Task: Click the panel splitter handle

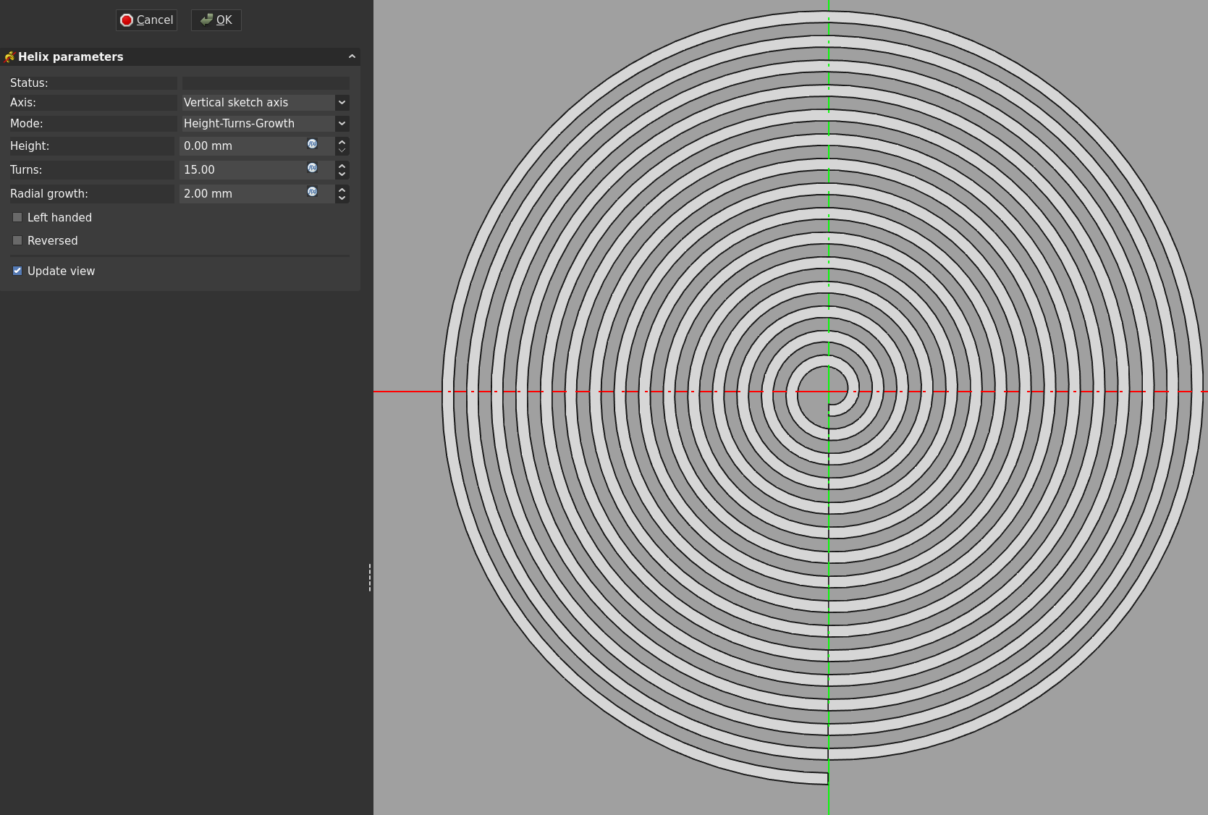Action: [370, 578]
